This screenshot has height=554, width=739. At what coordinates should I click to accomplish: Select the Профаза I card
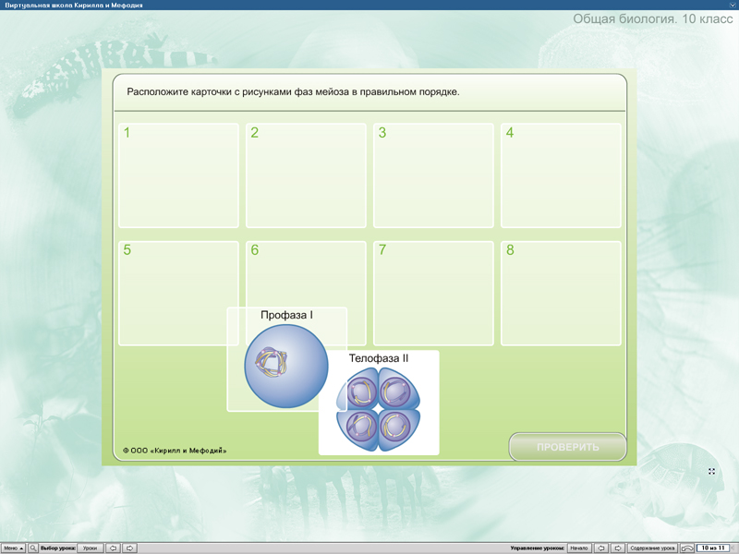(x=286, y=359)
